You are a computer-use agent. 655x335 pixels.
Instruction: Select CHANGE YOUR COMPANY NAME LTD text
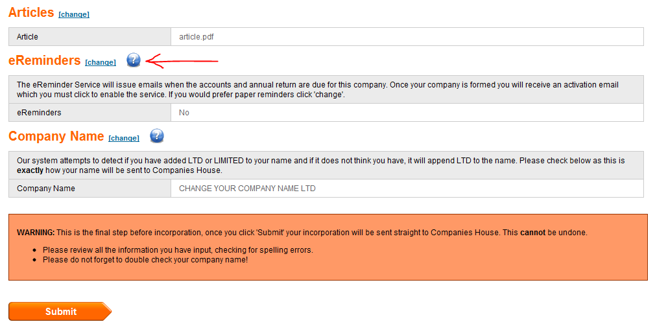point(247,189)
